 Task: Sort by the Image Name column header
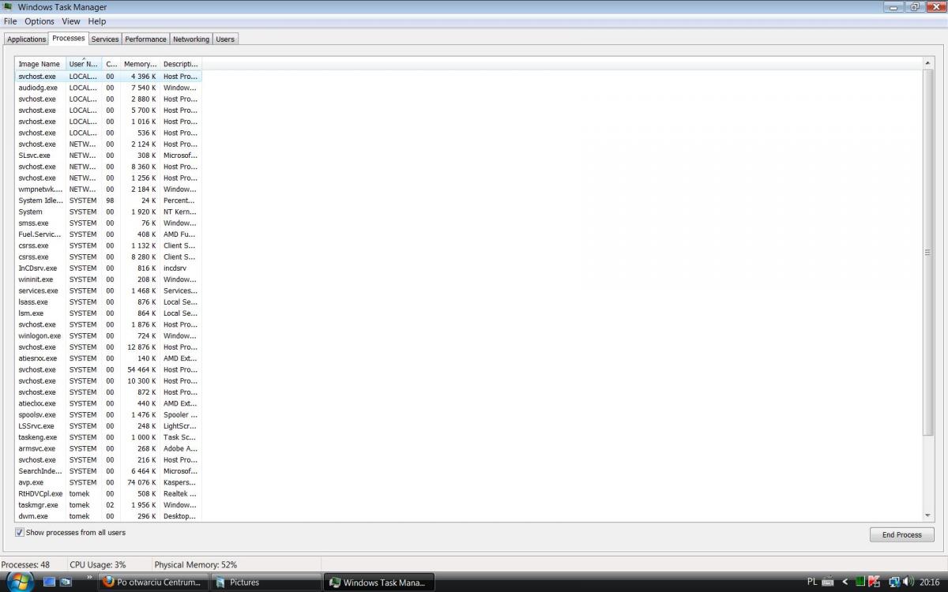tap(40, 64)
